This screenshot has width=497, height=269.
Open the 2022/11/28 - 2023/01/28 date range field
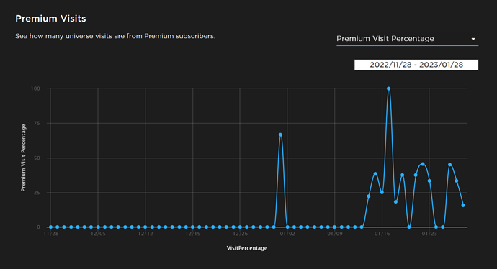416,65
